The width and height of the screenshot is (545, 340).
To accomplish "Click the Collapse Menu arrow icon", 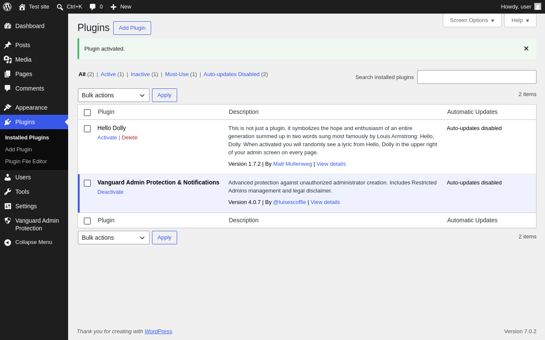I will pos(8,242).
